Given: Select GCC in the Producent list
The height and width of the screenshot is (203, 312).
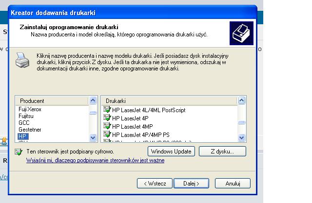Looking at the screenshot, I should click(x=24, y=123).
